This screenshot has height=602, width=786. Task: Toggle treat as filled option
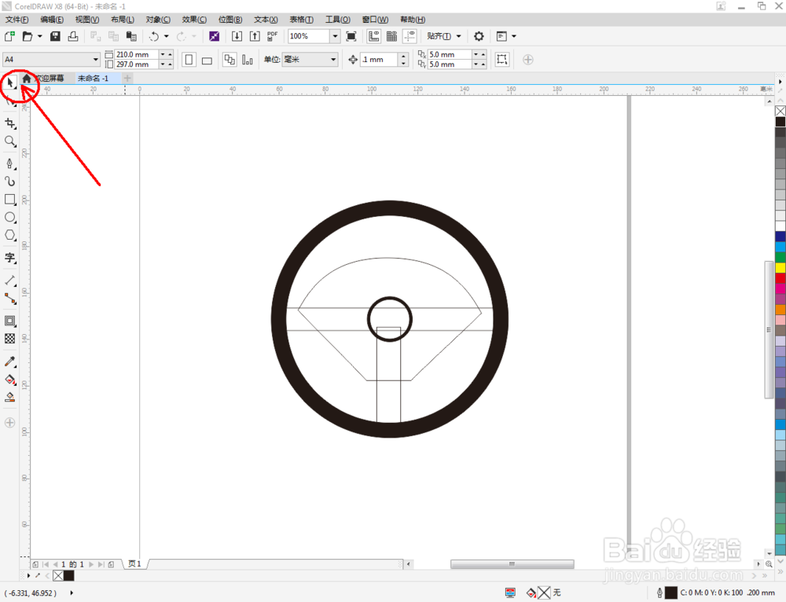coord(501,59)
